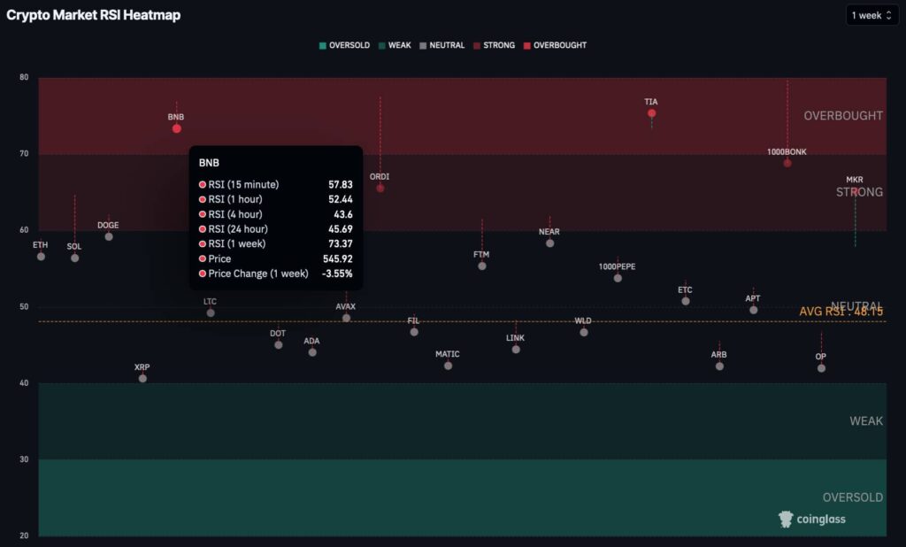Select the 1000PEPE data point
This screenshot has height=547, width=906.
[x=618, y=278]
